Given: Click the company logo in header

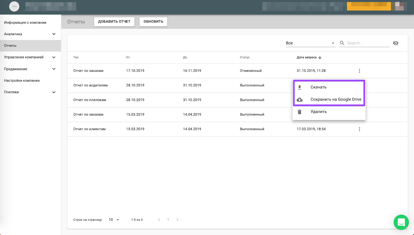Looking at the screenshot, I should (x=14, y=6).
